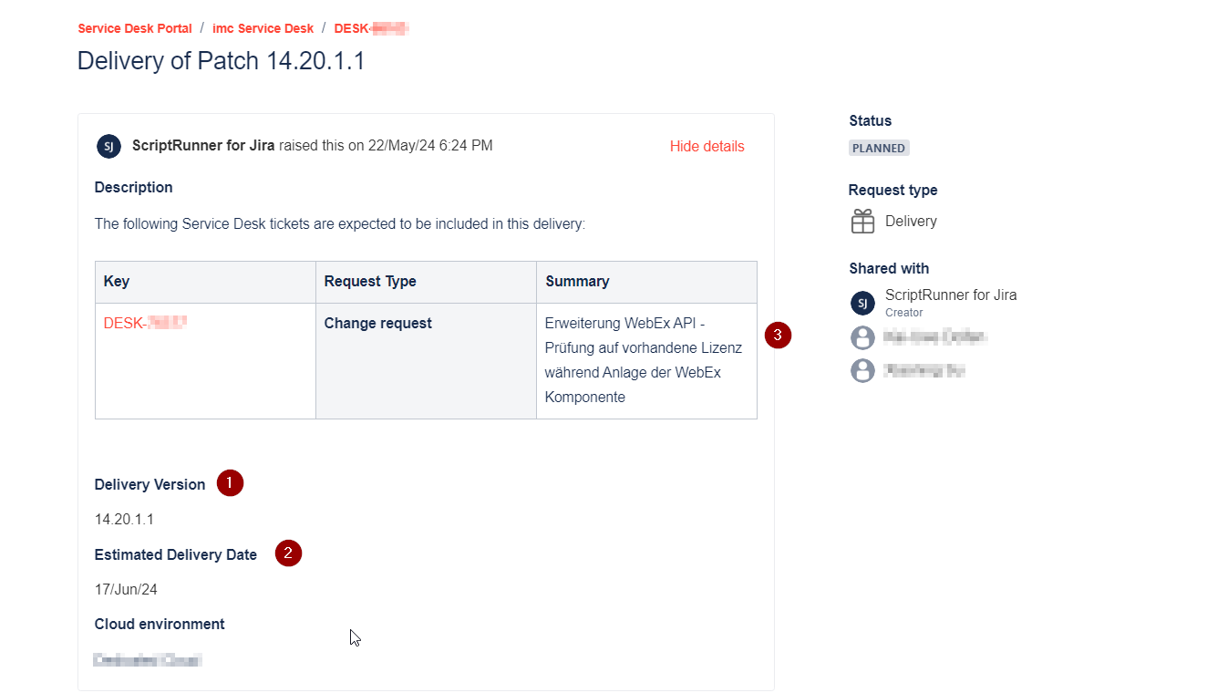Viewport: 1207px width, 693px height.
Task: Click red marker 2 beside Estimated Delivery Date
Action: pyautogui.click(x=288, y=553)
